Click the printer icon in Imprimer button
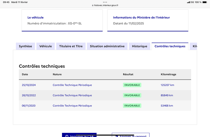The image size is (210, 137). click(67, 136)
